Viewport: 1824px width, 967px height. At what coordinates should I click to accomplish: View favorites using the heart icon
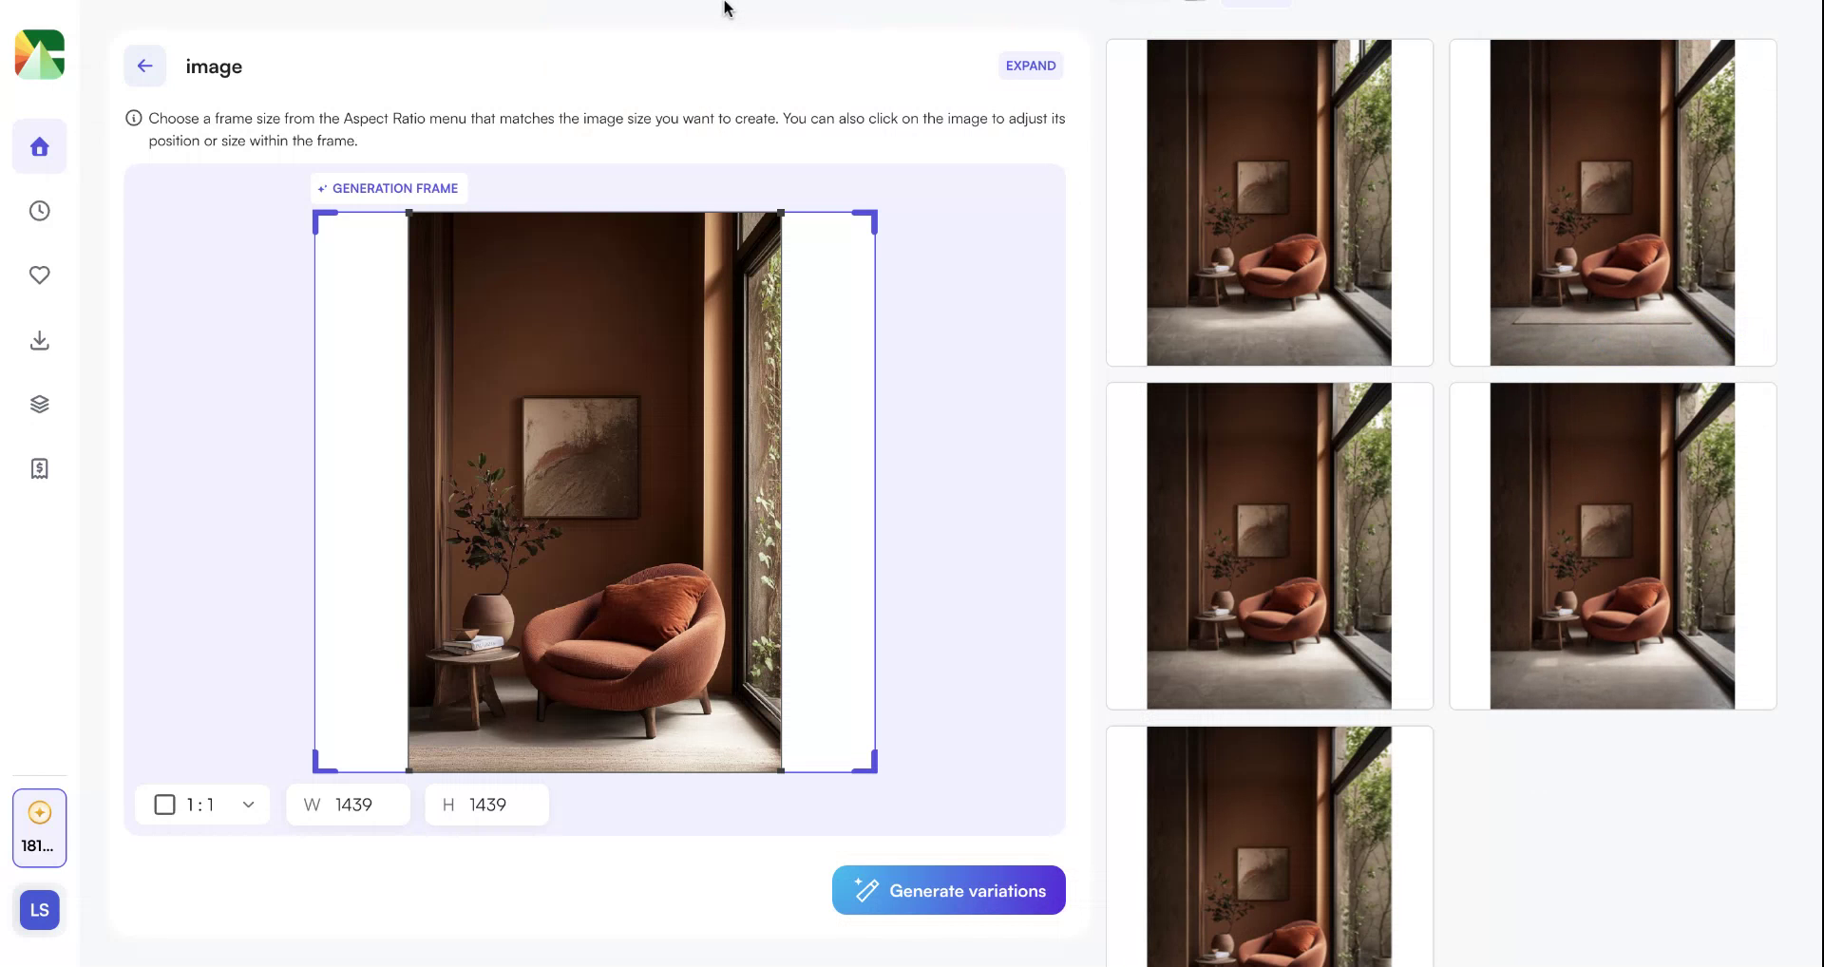pyautogui.click(x=39, y=275)
